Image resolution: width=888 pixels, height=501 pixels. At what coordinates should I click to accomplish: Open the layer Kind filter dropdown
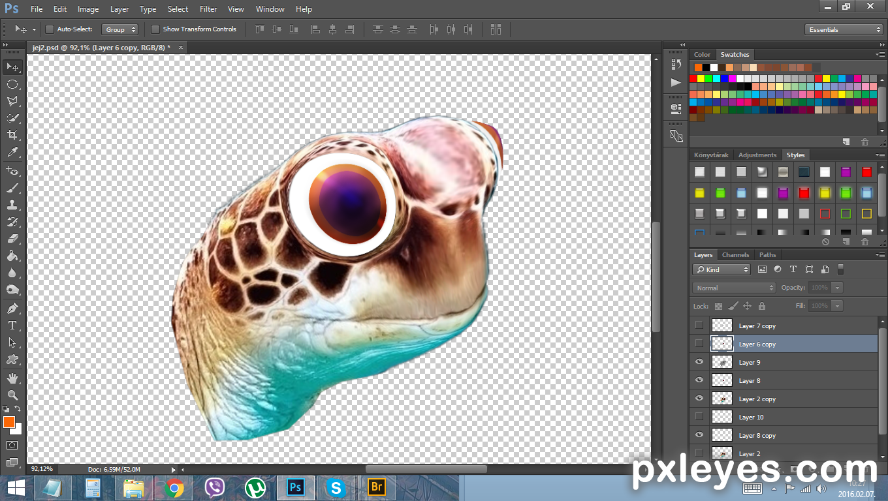pyautogui.click(x=721, y=269)
